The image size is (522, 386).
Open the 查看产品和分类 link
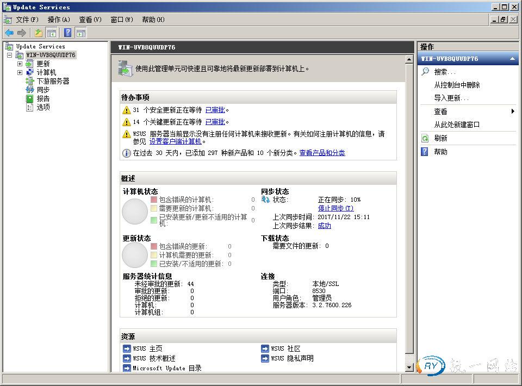coord(322,153)
